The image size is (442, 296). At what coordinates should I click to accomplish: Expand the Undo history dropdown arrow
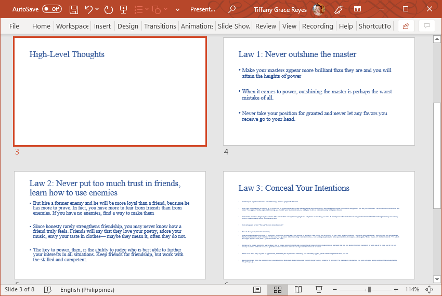[x=97, y=9]
